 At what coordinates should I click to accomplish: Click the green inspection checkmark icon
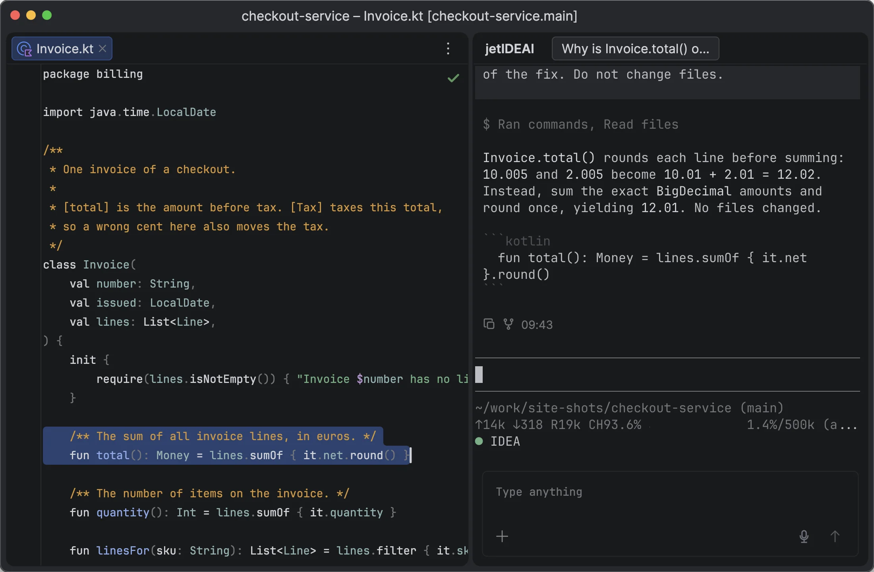coord(453,78)
